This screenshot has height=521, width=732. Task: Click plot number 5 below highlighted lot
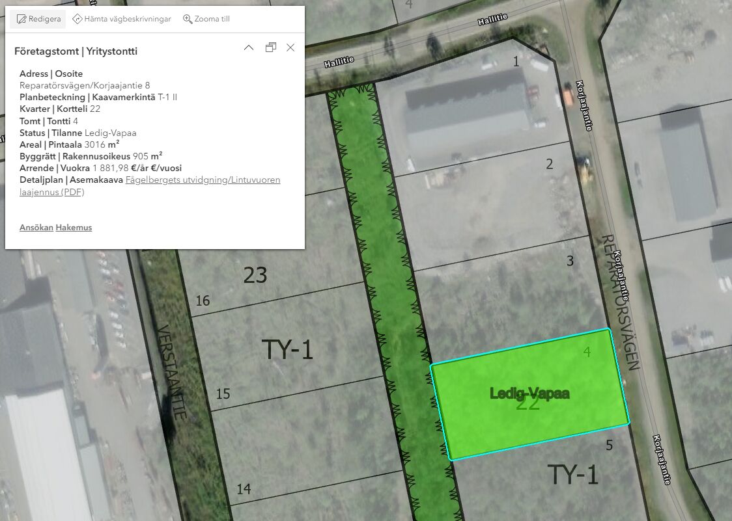pos(609,446)
